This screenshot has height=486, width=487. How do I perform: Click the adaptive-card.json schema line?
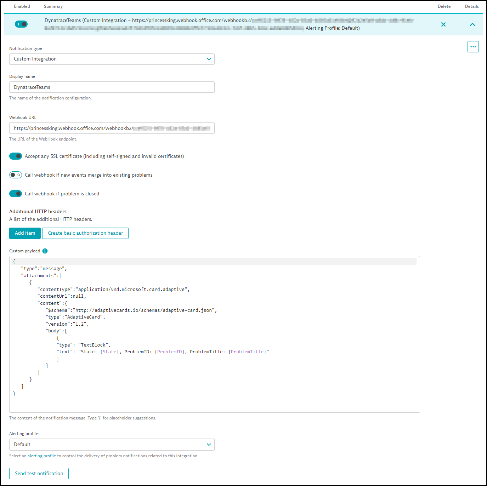pyautogui.click(x=131, y=310)
